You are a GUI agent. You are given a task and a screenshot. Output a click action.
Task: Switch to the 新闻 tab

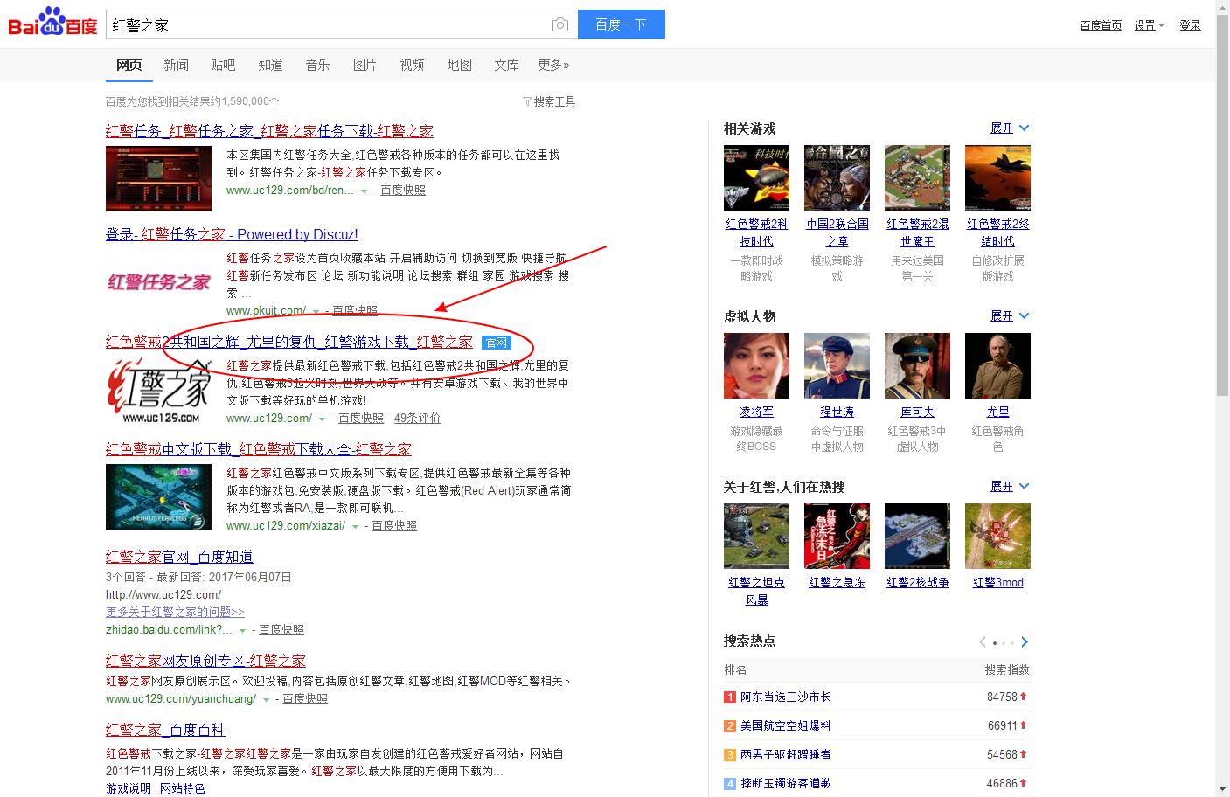coord(176,65)
